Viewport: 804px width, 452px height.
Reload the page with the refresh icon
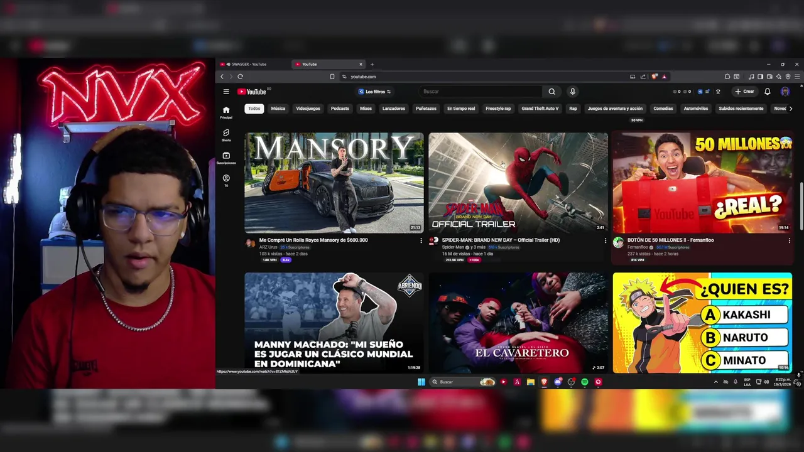[x=240, y=77]
